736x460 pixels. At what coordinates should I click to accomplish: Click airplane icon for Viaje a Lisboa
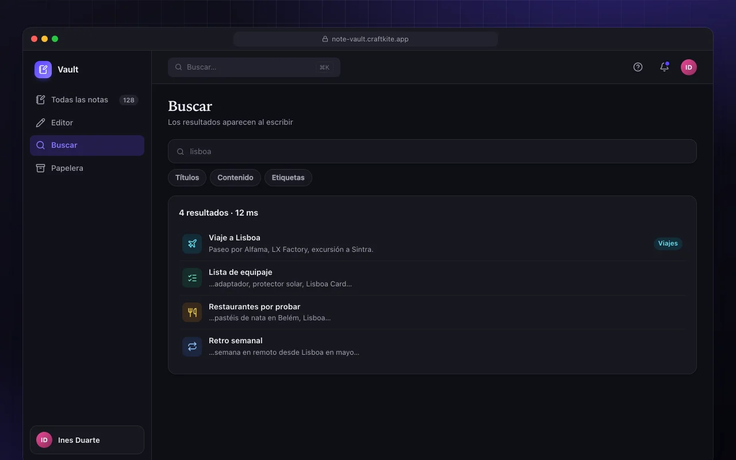point(192,244)
